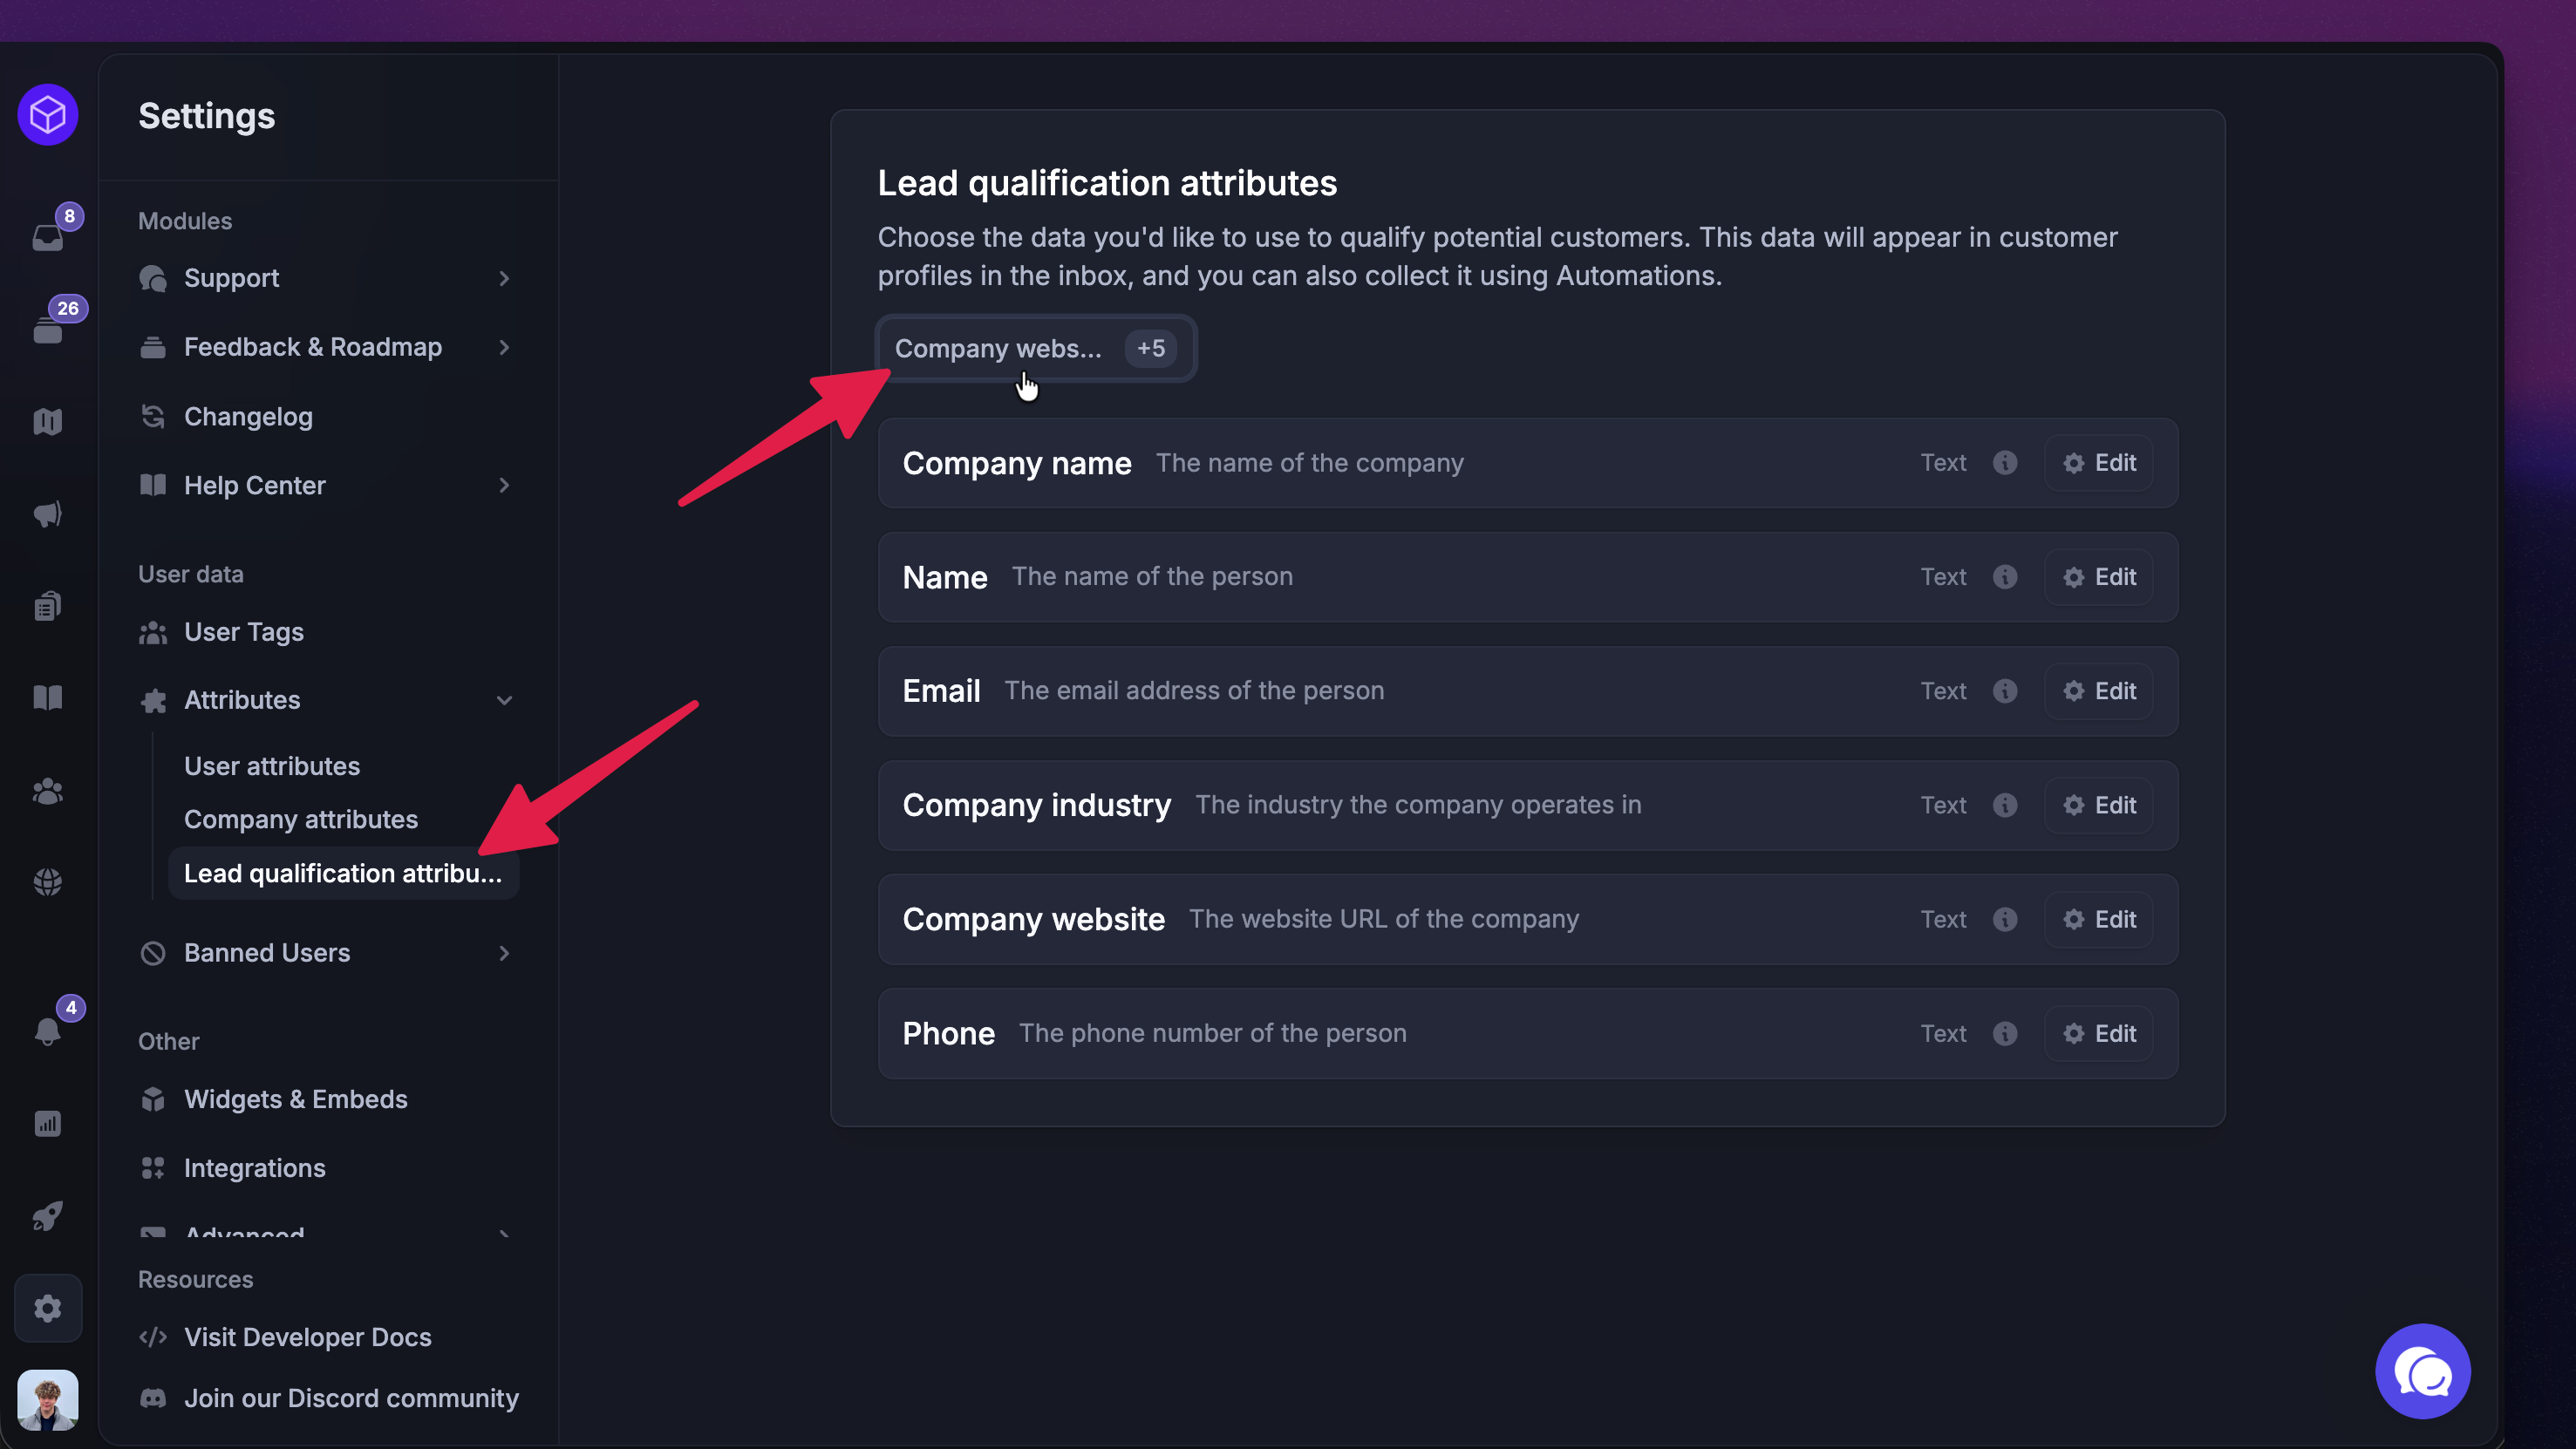Click the user avatar photo
2576x1449 pixels.
click(x=47, y=1400)
